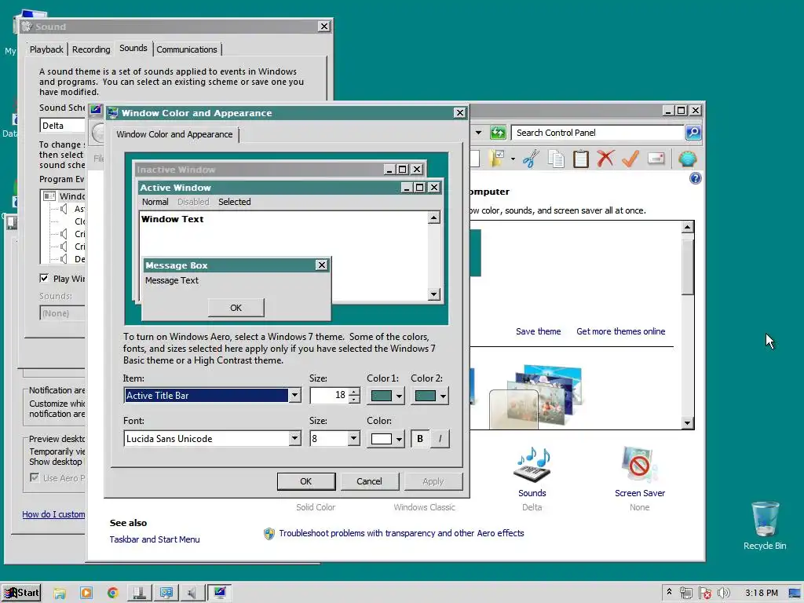This screenshot has height=603, width=804.
Task: Click Cancel in Window Color dialog
Action: [x=369, y=481]
